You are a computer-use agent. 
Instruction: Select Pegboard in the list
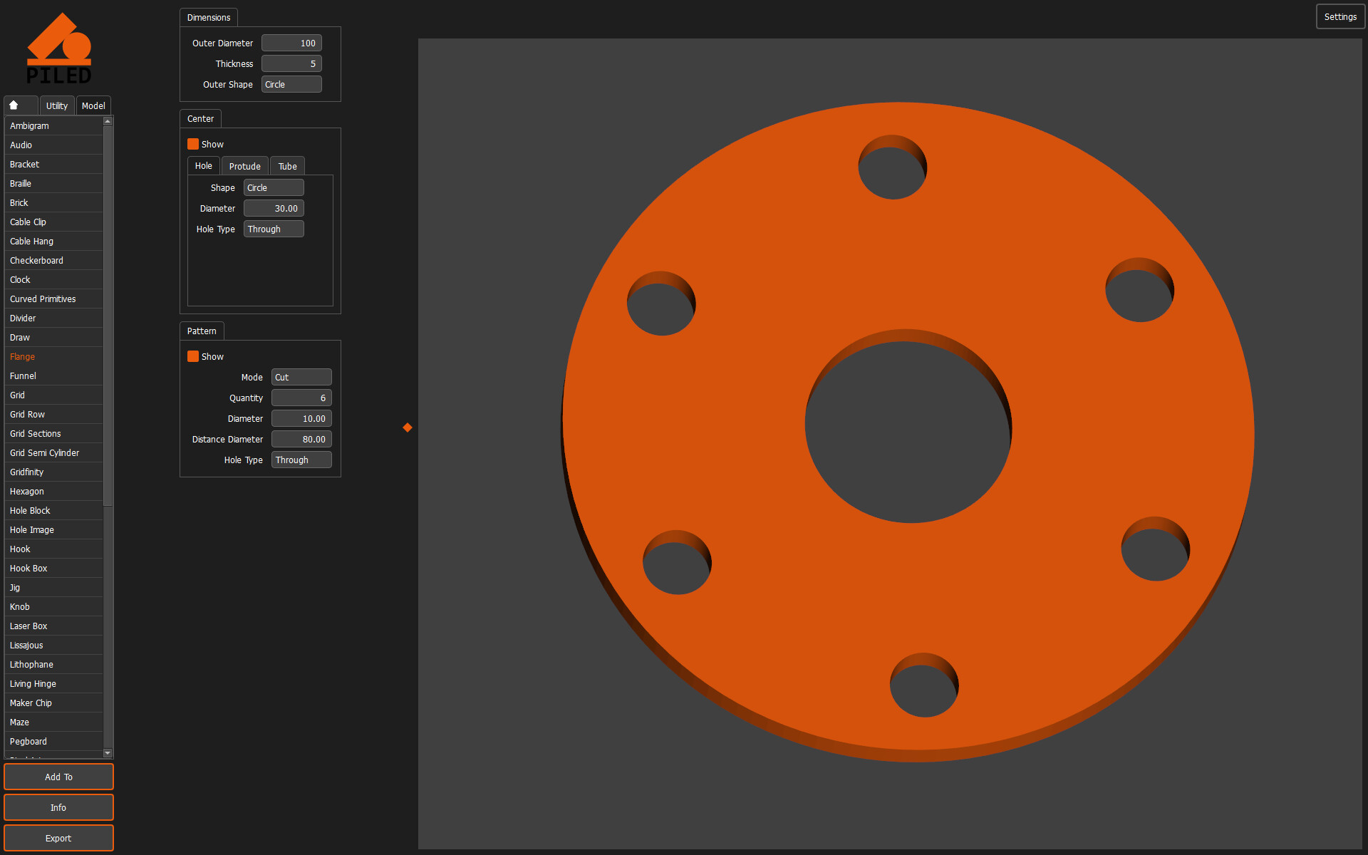[x=53, y=741]
